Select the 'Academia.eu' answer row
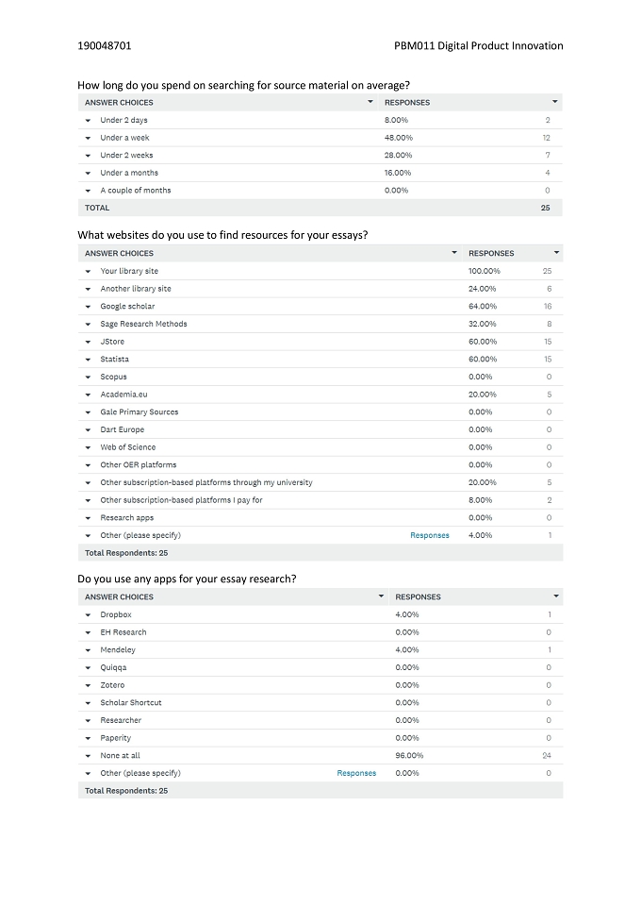The image size is (641, 907). (x=320, y=395)
